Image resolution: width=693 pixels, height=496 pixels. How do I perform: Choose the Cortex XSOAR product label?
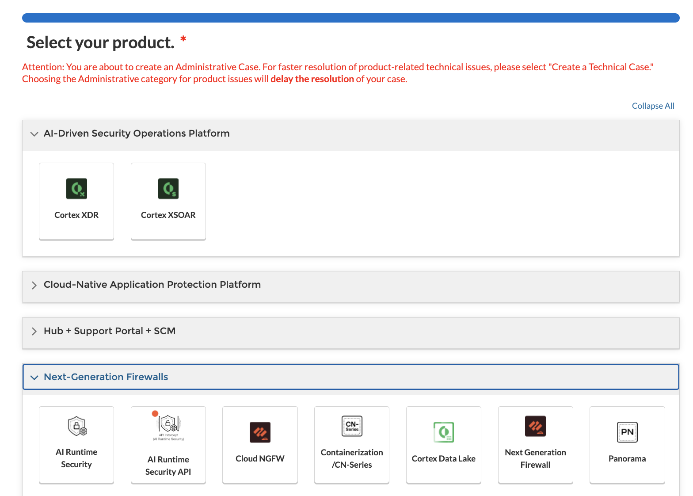[168, 215]
